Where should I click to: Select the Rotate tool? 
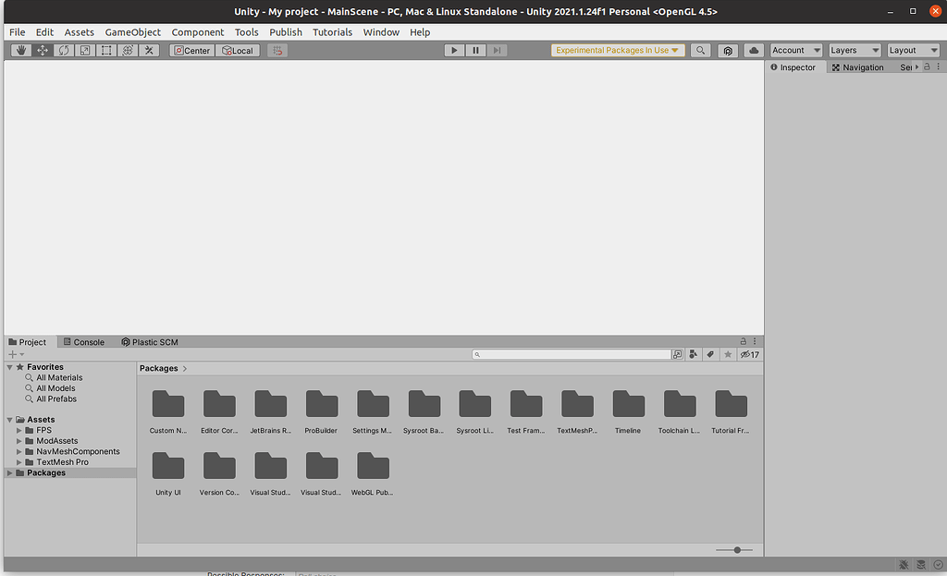[63, 50]
